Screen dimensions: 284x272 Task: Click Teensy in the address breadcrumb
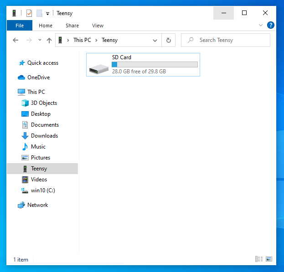(109, 40)
